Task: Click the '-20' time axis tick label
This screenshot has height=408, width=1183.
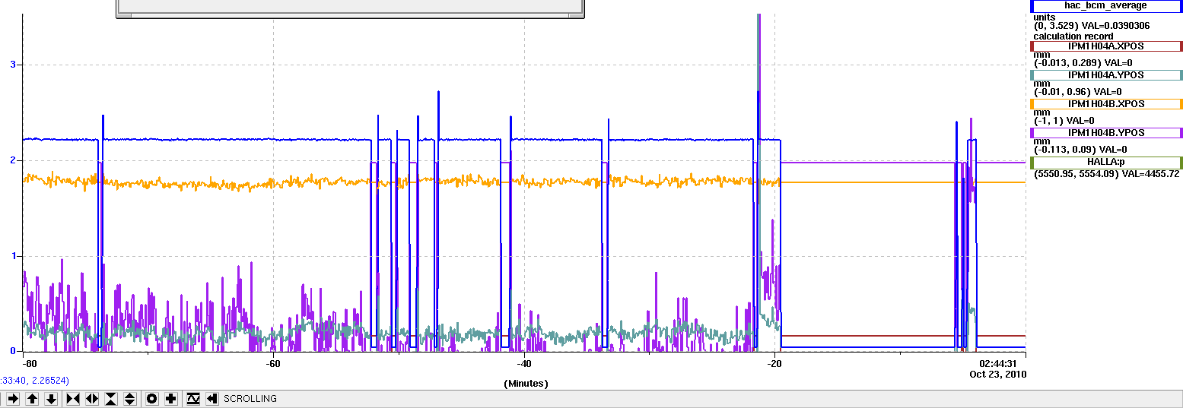Action: (x=774, y=364)
